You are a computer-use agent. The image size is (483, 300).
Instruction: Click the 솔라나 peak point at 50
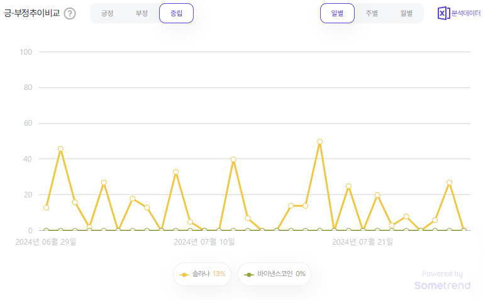pyautogui.click(x=319, y=142)
